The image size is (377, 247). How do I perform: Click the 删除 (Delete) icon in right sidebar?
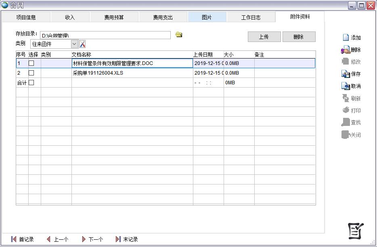346,50
